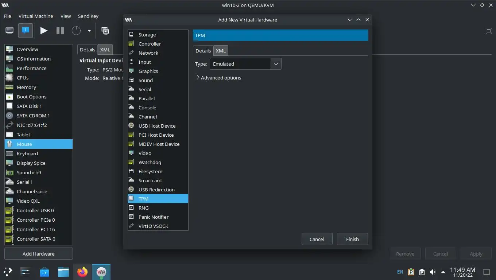Select NIC :d7:61:f2 device

(39, 125)
